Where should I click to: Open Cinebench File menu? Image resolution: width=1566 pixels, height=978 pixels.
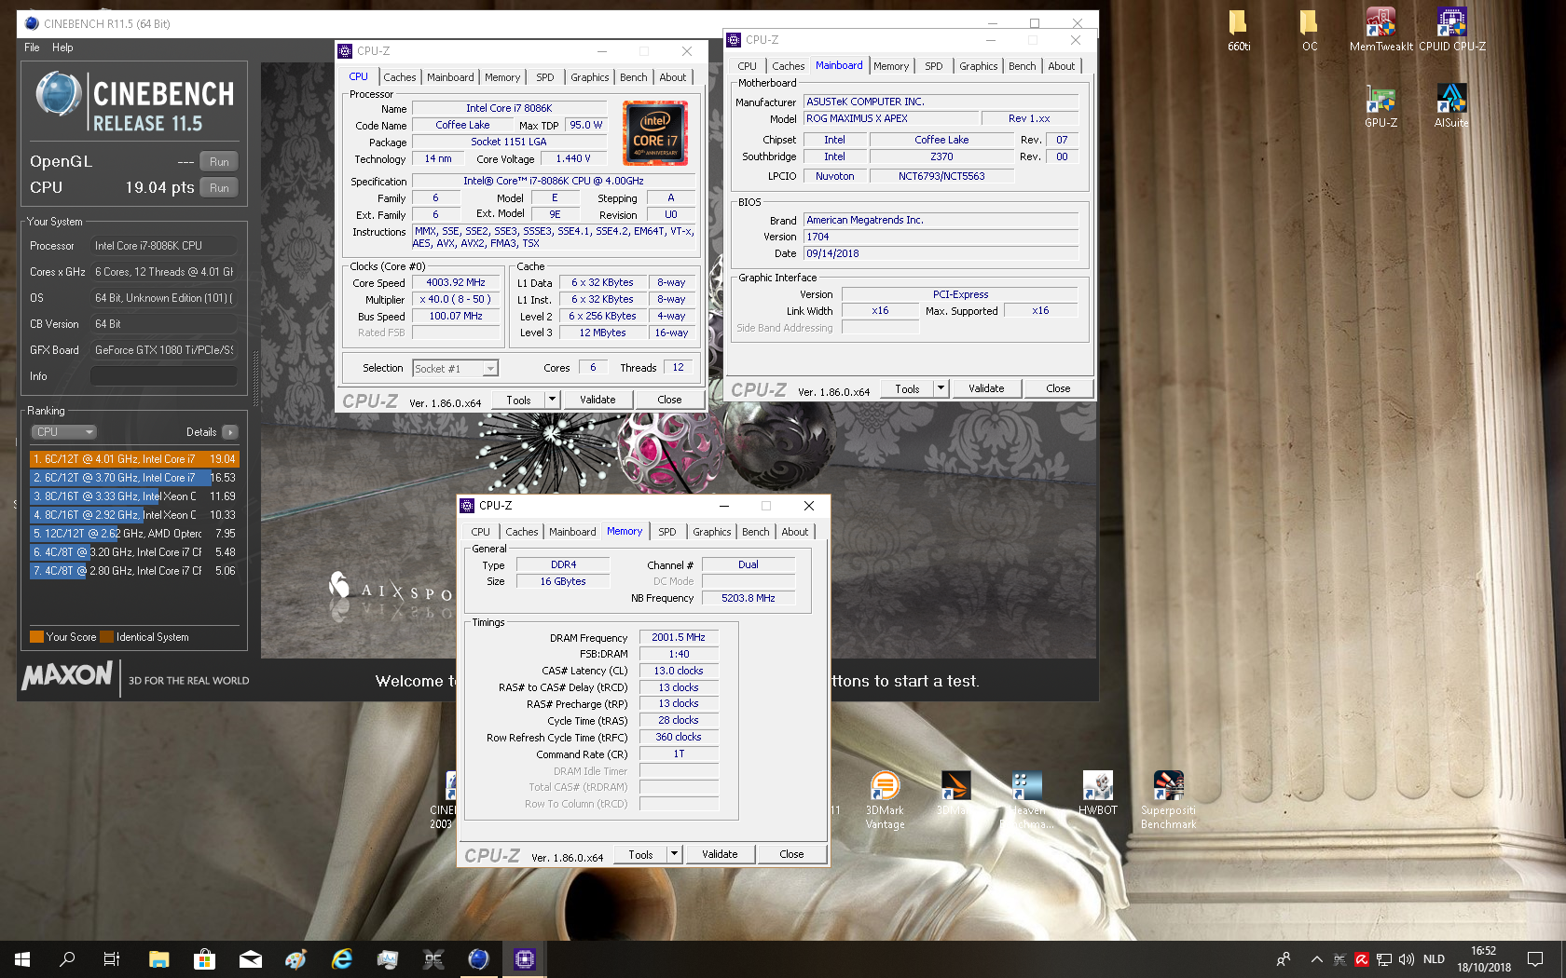tap(32, 48)
